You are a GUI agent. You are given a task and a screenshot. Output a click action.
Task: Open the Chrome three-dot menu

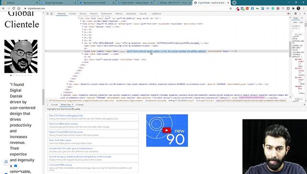(304, 8)
